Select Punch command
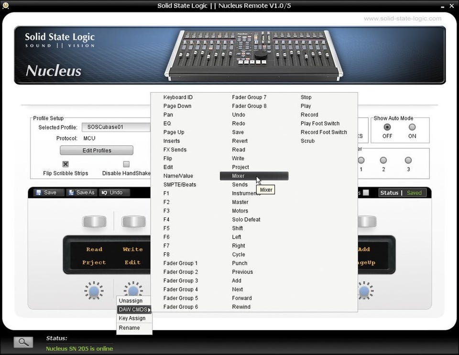Viewport: 459px width, 355px height. point(240,263)
